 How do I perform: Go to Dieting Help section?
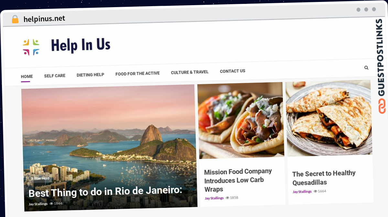[90, 75]
